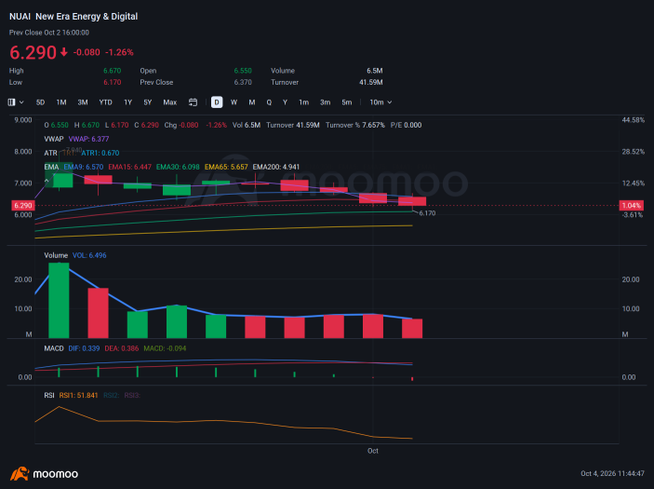Click the Oct date axis label

pos(373,451)
